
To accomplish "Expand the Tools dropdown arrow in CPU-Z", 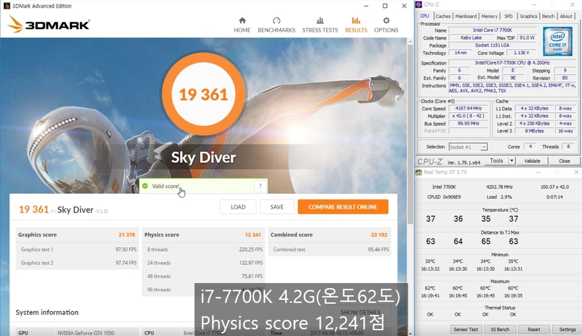I will [x=512, y=161].
